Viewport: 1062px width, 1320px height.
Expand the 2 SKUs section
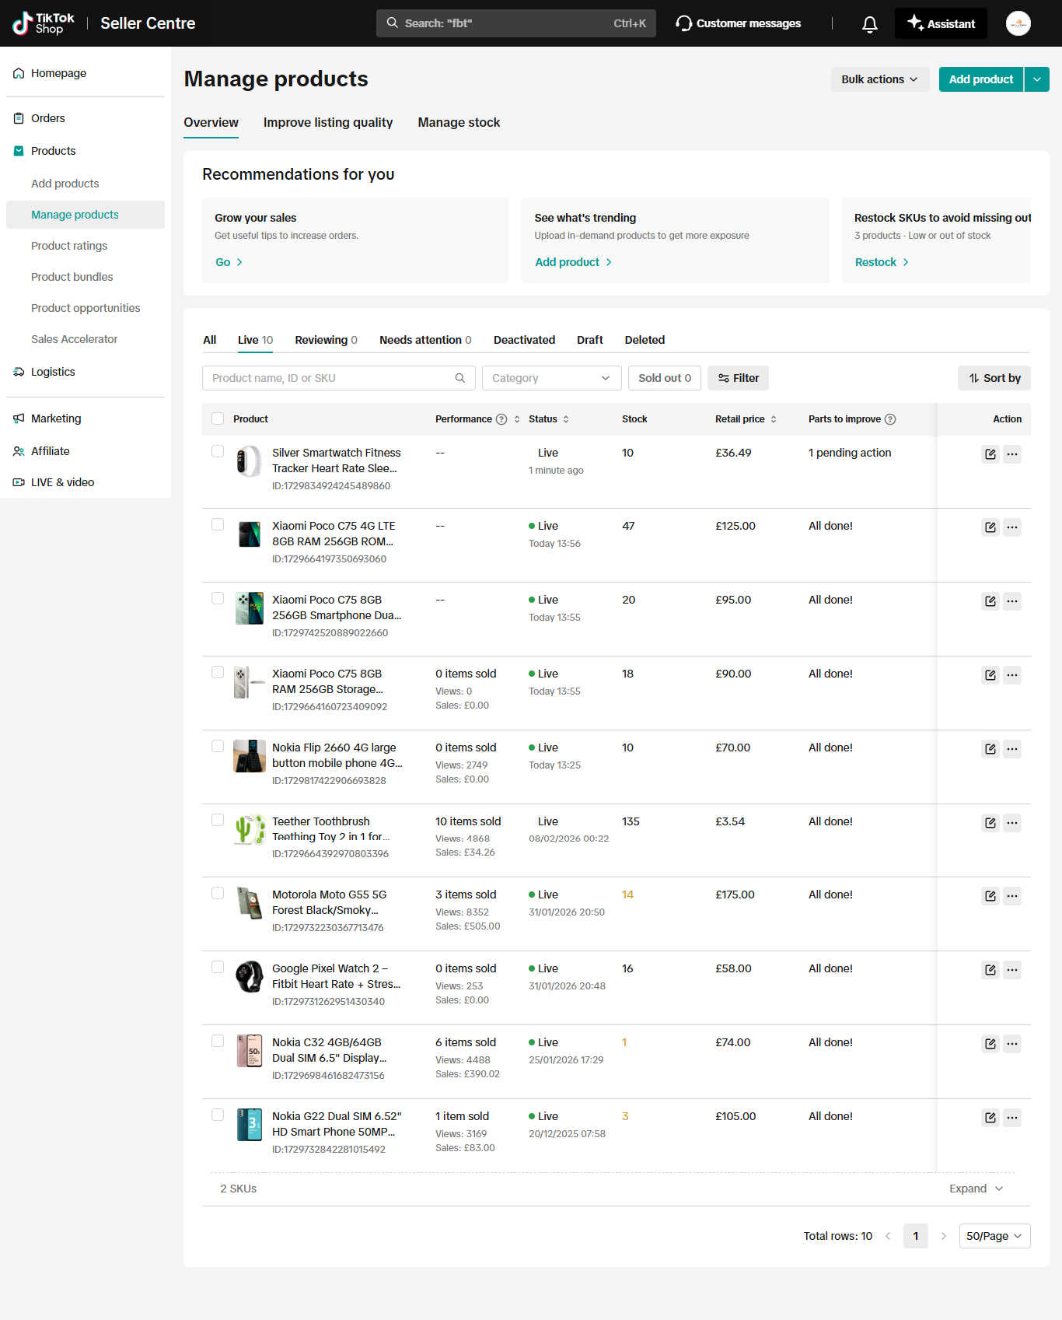(976, 1189)
